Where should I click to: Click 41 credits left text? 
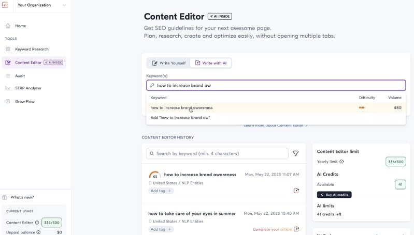tap(329, 214)
